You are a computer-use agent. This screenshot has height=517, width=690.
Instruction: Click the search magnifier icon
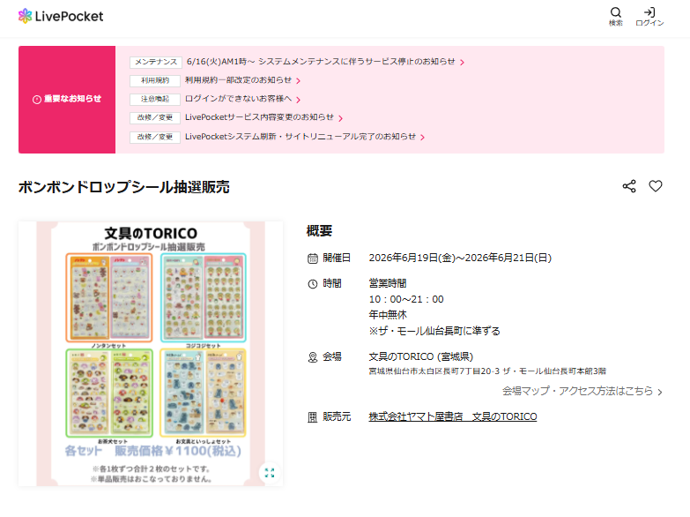tap(616, 12)
